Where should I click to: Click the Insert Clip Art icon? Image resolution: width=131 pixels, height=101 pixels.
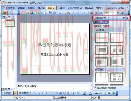coord(69,93)
